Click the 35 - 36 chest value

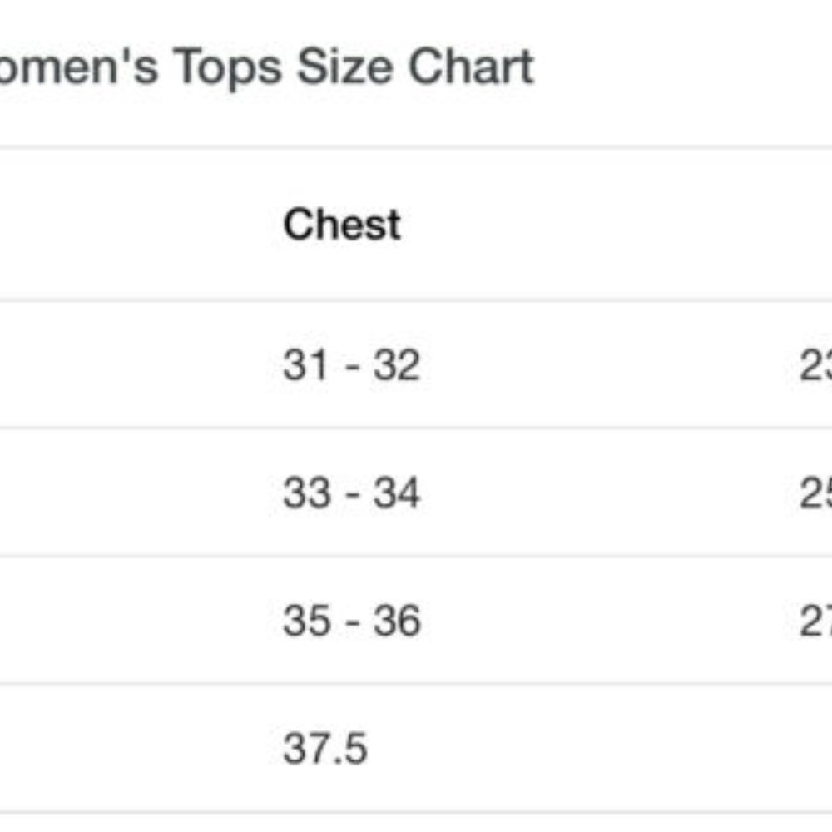coord(351,621)
